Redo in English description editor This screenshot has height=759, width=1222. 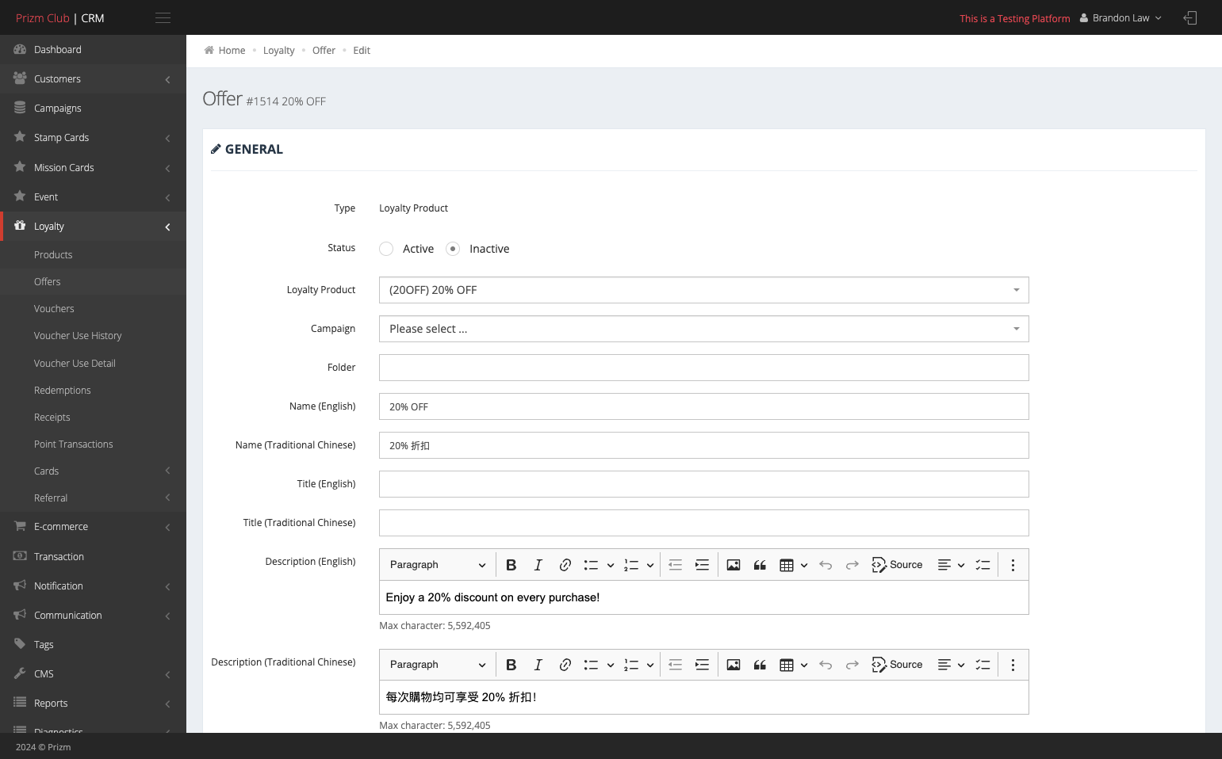[x=852, y=565]
